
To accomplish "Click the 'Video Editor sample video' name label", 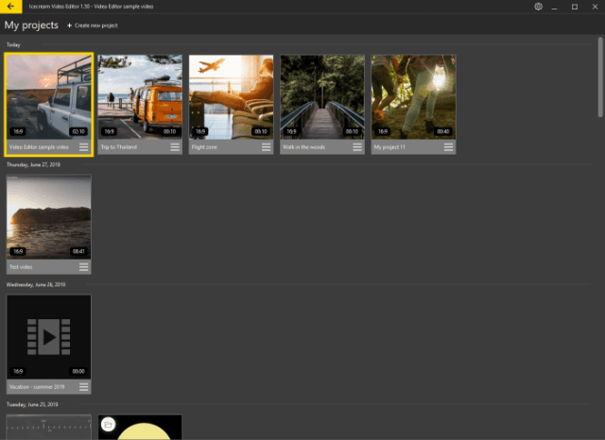I will pos(39,147).
